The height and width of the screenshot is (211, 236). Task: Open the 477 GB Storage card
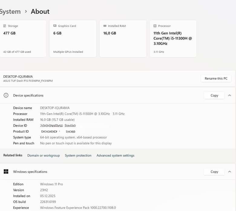[x=23, y=39]
